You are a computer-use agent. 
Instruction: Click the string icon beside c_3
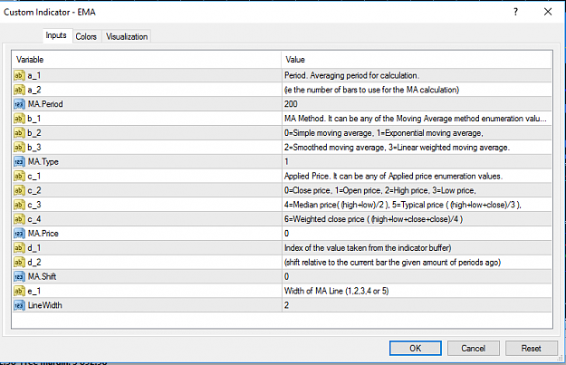click(x=19, y=205)
